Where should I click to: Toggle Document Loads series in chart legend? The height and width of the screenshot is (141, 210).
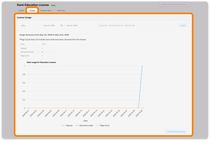point(84,125)
